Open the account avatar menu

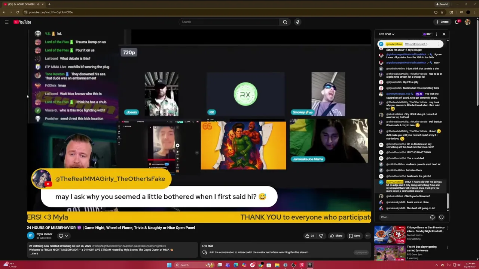[467, 22]
